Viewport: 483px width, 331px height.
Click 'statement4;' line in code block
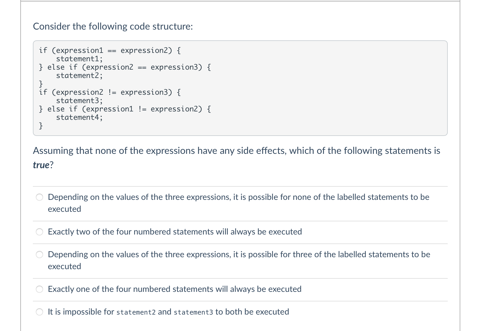pos(80,117)
